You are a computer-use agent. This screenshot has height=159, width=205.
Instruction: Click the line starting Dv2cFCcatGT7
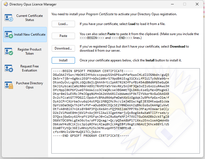(111, 98)
